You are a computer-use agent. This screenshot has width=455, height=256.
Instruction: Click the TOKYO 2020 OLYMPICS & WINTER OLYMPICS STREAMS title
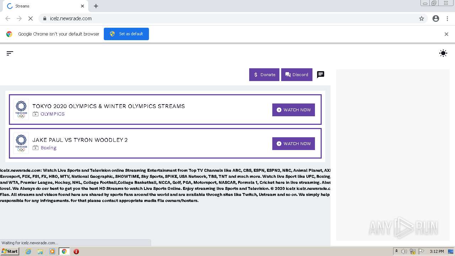pos(109,106)
